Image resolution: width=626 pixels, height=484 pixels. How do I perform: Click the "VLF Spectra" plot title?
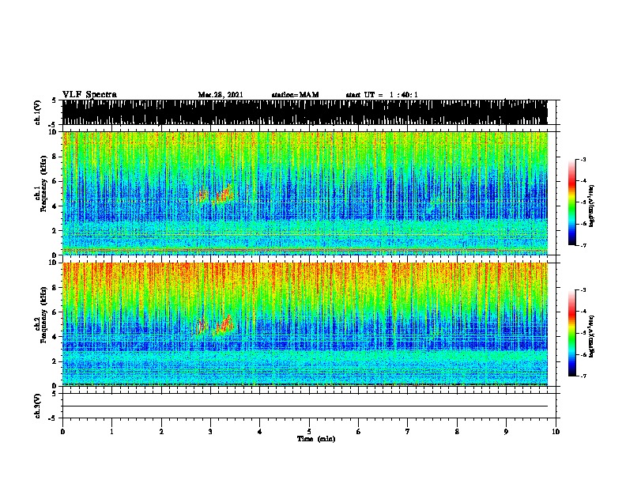[89, 95]
